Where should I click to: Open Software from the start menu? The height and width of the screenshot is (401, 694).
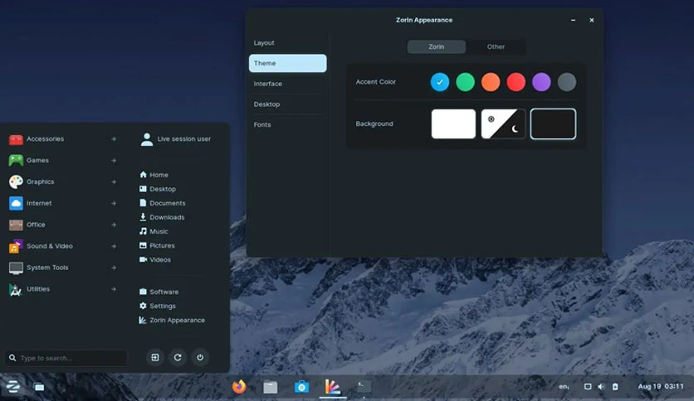[x=159, y=292]
